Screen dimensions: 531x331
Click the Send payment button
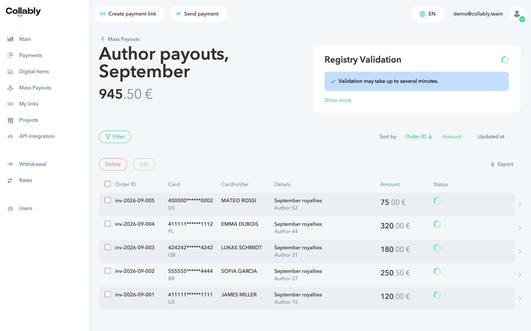point(198,14)
